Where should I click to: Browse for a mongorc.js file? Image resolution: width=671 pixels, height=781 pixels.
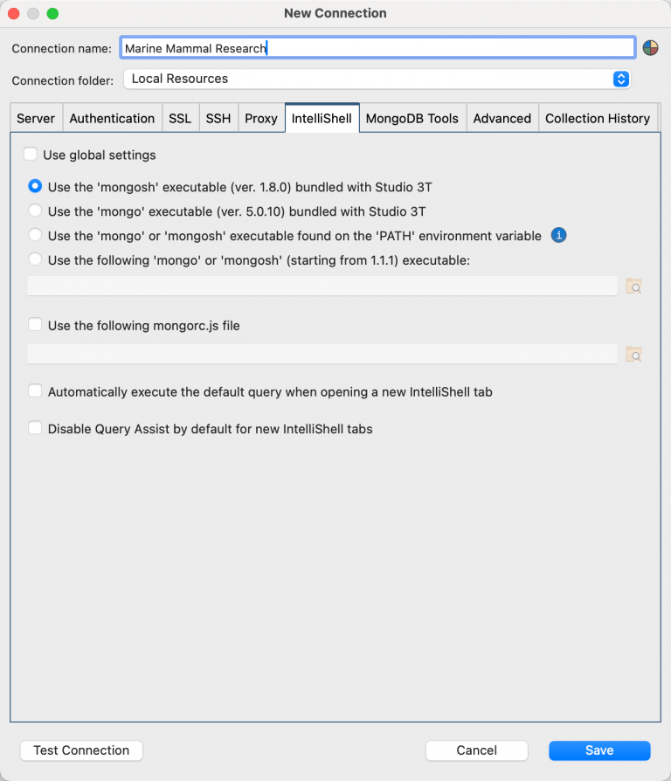coord(634,354)
